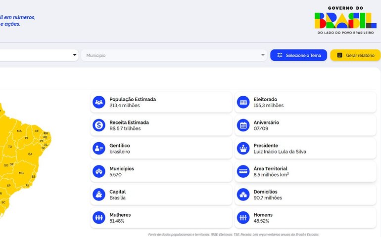Click Luiz Inácio Lula da Silva text
The width and height of the screenshot is (381, 237).
point(280,152)
